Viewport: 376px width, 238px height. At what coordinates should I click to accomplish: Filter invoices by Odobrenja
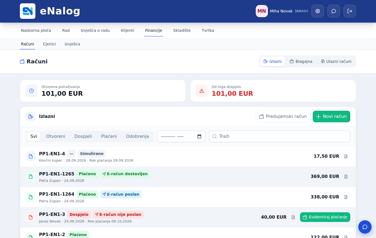[137, 136]
